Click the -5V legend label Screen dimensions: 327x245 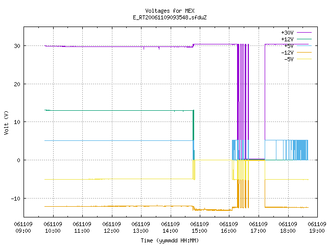tap(289, 59)
